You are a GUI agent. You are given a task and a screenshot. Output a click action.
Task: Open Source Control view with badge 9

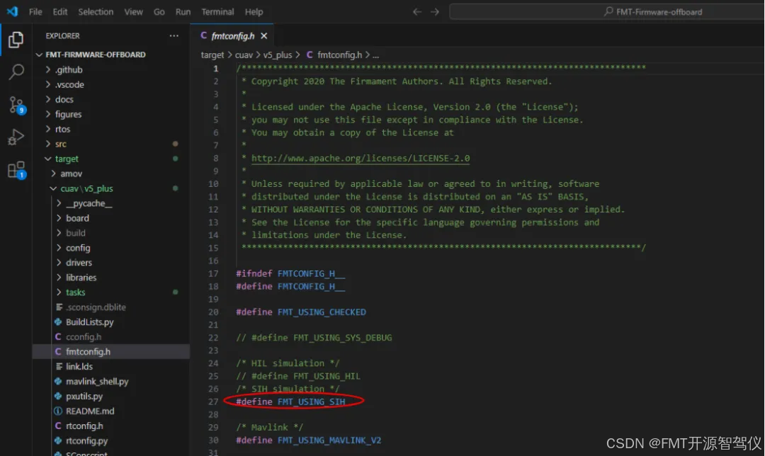click(16, 105)
